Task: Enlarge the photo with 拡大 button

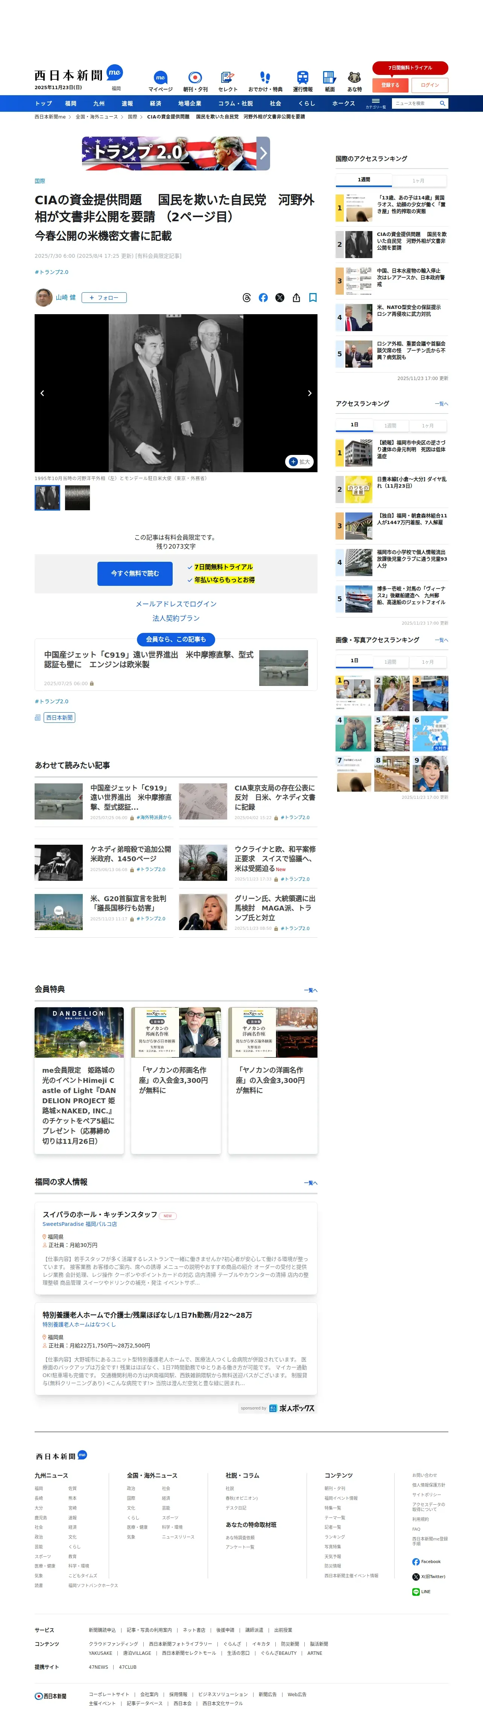Action: tap(300, 462)
